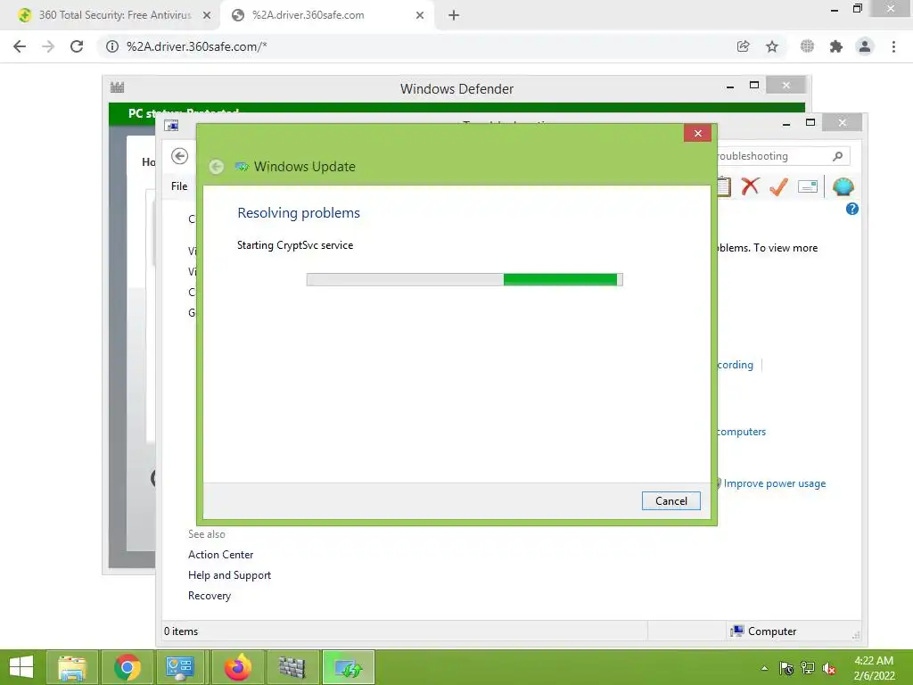Open Windows Defender taskbar icon
Viewport: 913px width, 685px height.
coord(292,667)
